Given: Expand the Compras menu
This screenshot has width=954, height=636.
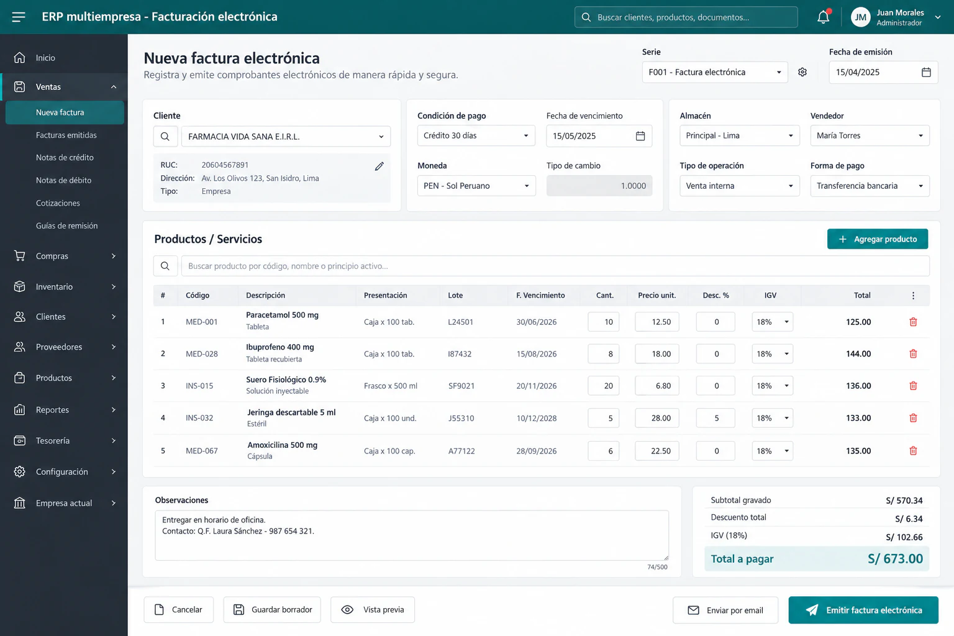Looking at the screenshot, I should (65, 256).
